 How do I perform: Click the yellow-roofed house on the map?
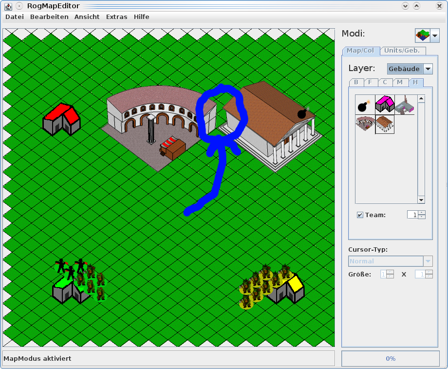click(291, 289)
